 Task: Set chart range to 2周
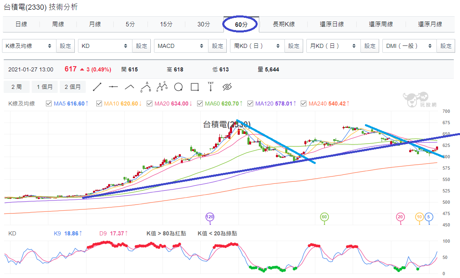tap(16, 87)
